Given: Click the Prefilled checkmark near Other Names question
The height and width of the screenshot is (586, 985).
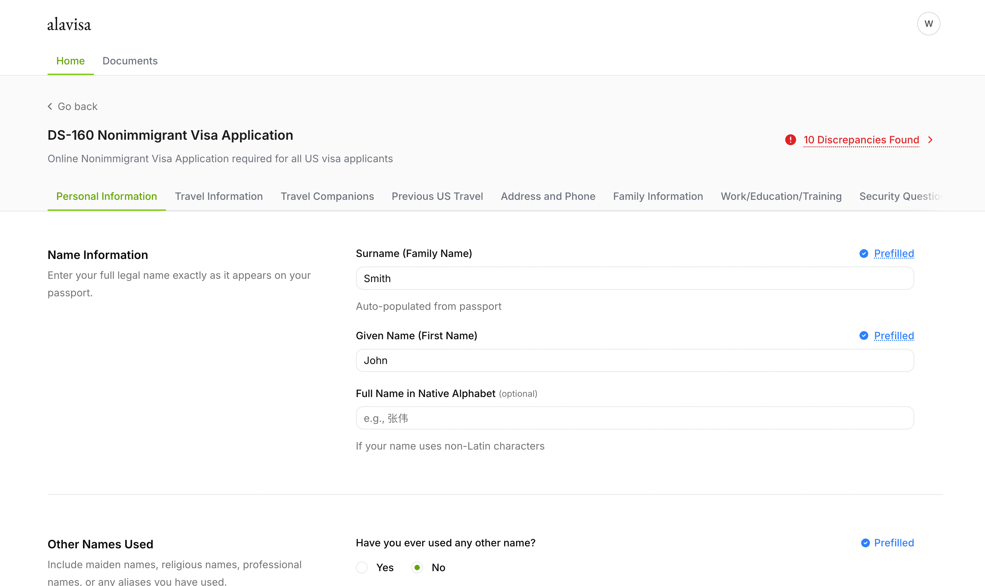Looking at the screenshot, I should pos(866,543).
